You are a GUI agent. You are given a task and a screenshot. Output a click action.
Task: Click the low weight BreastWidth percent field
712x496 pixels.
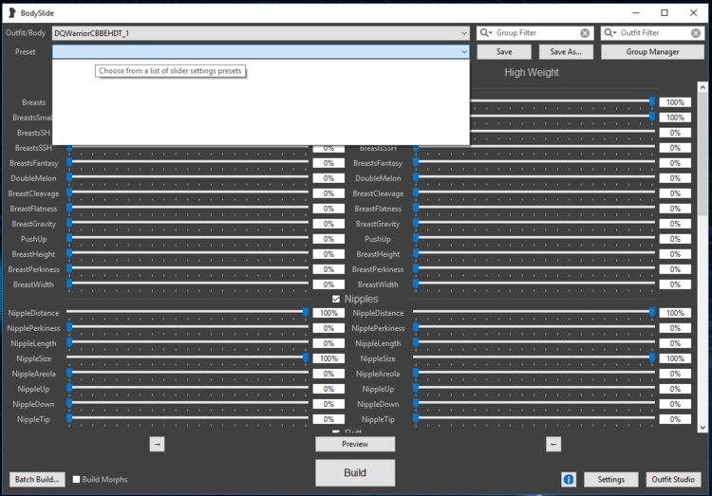pos(328,285)
